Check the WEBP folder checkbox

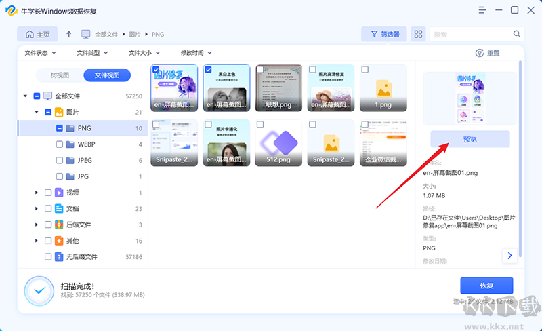[59, 144]
